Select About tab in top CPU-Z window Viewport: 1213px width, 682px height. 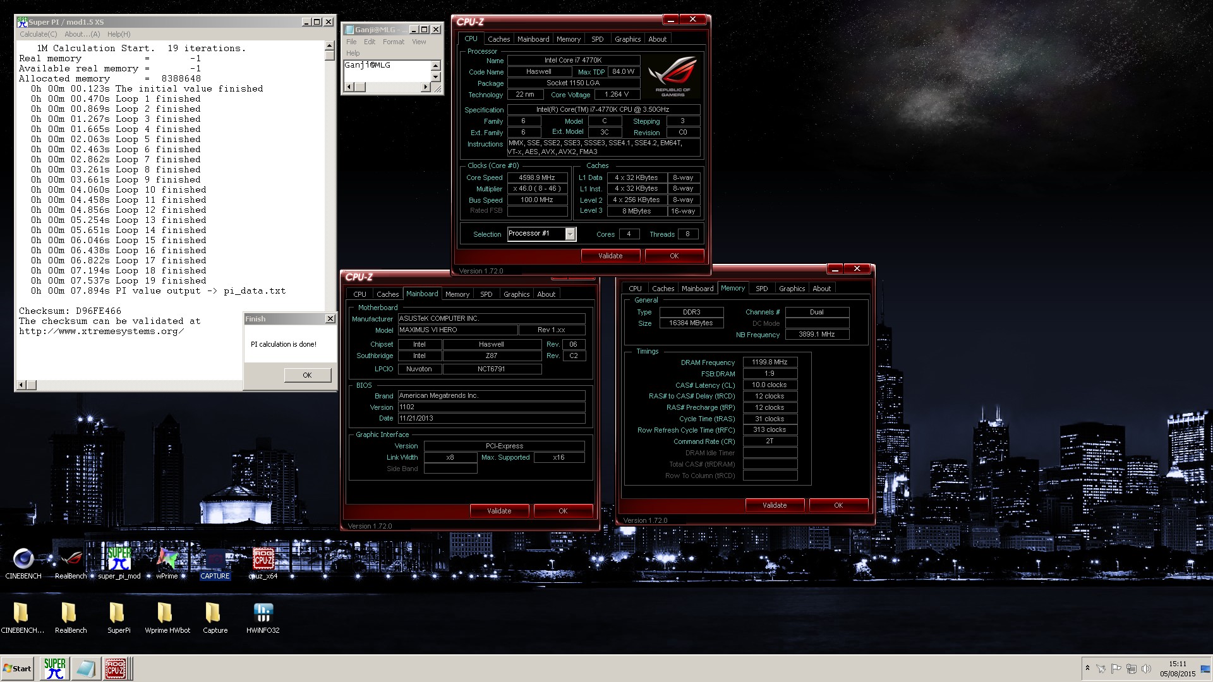coord(657,39)
